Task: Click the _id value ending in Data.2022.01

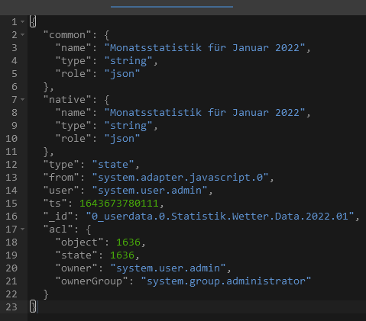Action: (x=220, y=217)
